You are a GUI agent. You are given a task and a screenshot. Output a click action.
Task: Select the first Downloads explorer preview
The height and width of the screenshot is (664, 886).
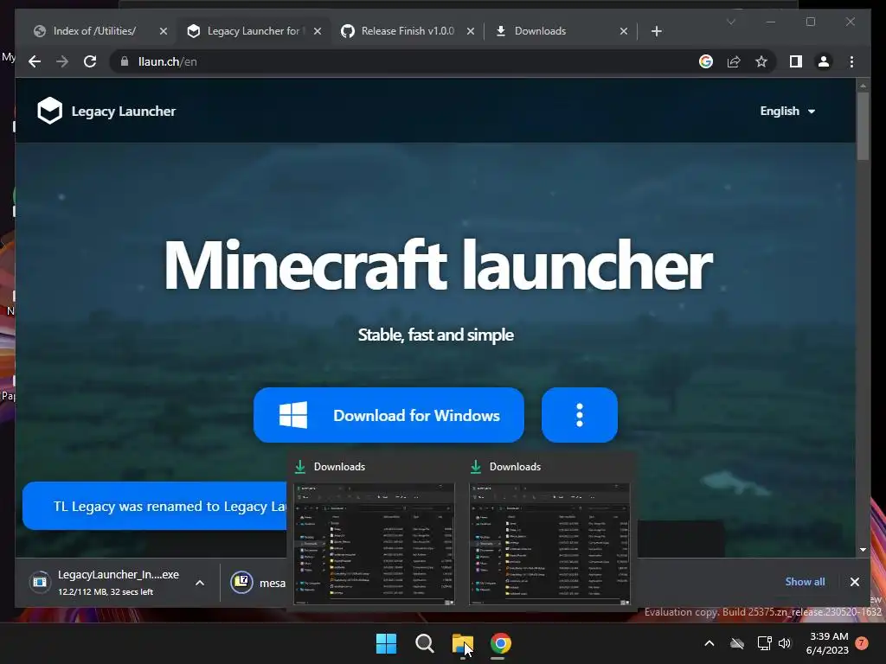pos(374,545)
